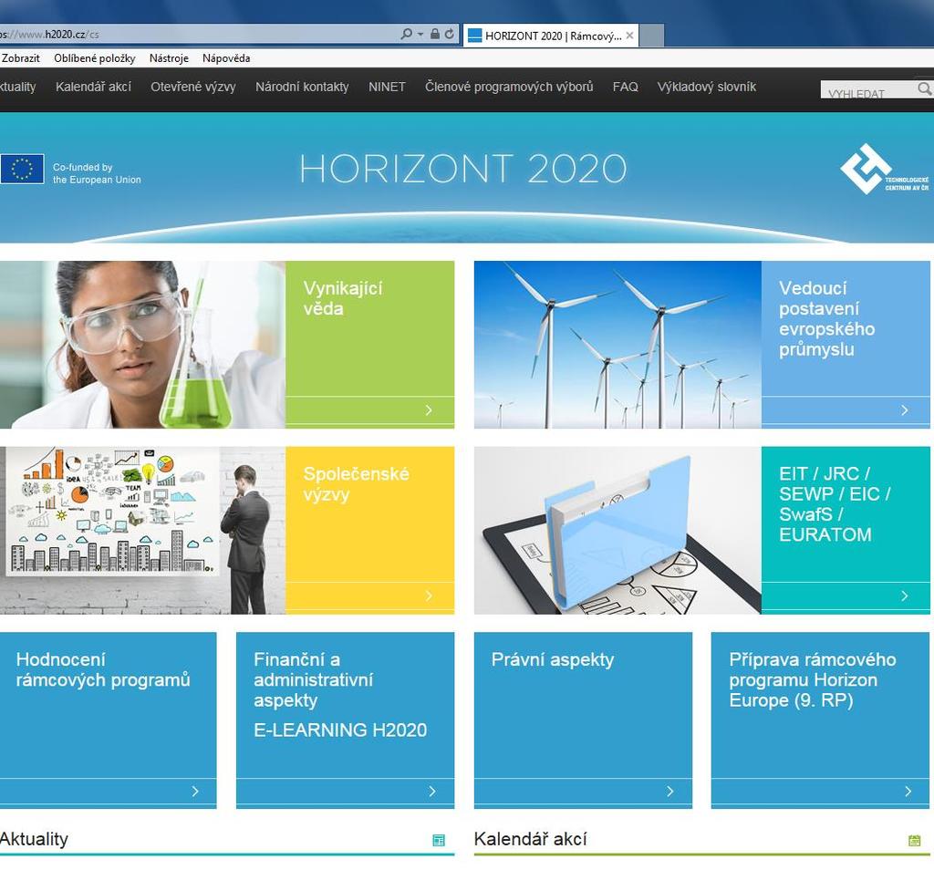Click the European Union flag logo
The image size is (934, 870).
coord(22,169)
